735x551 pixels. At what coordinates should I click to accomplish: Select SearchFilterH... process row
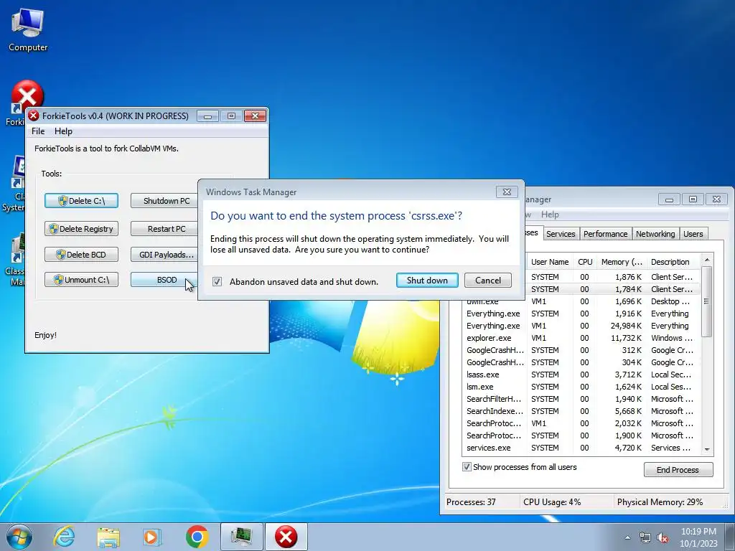point(580,399)
